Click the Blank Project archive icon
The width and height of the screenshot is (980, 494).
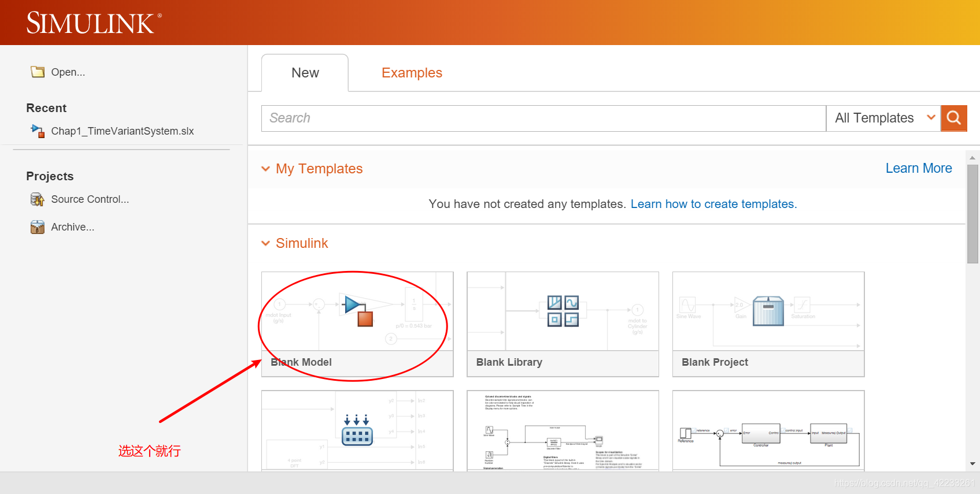coord(768,311)
